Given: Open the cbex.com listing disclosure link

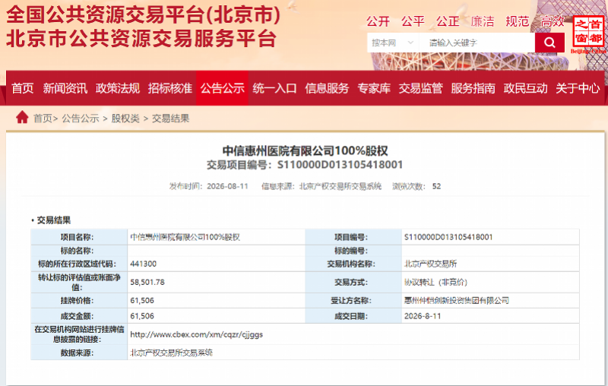Looking at the screenshot, I should (x=197, y=334).
